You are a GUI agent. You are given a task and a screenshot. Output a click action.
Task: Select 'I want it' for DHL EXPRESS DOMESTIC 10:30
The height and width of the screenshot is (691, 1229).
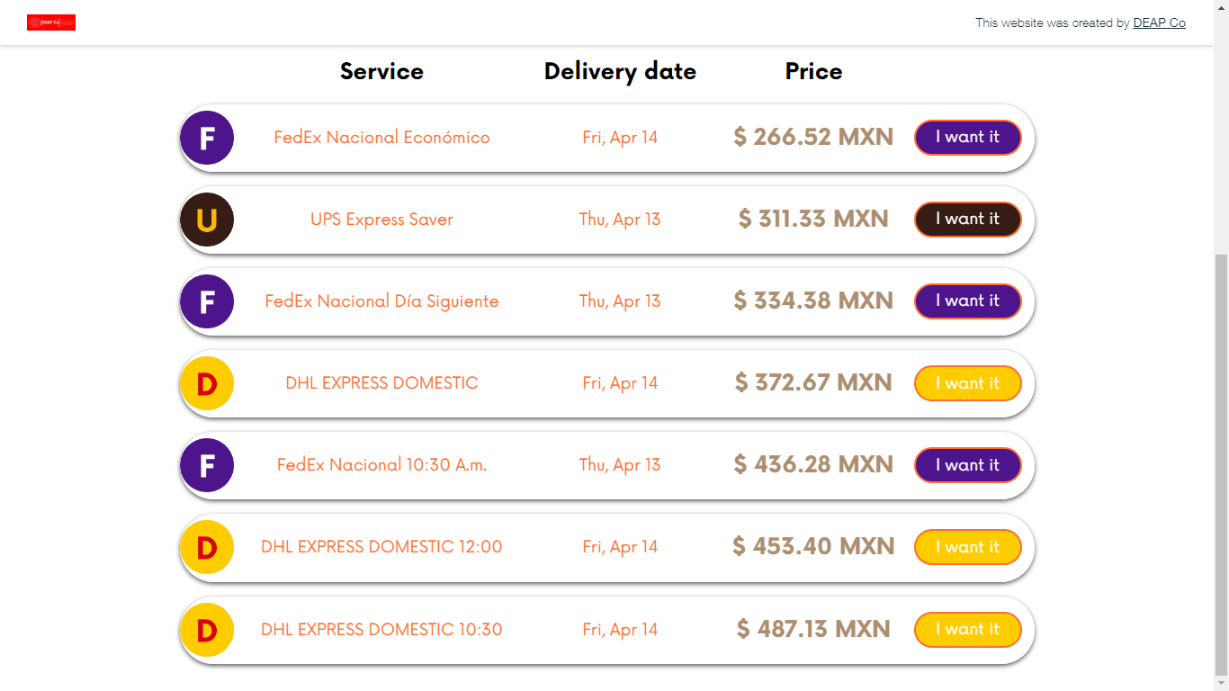click(x=968, y=629)
